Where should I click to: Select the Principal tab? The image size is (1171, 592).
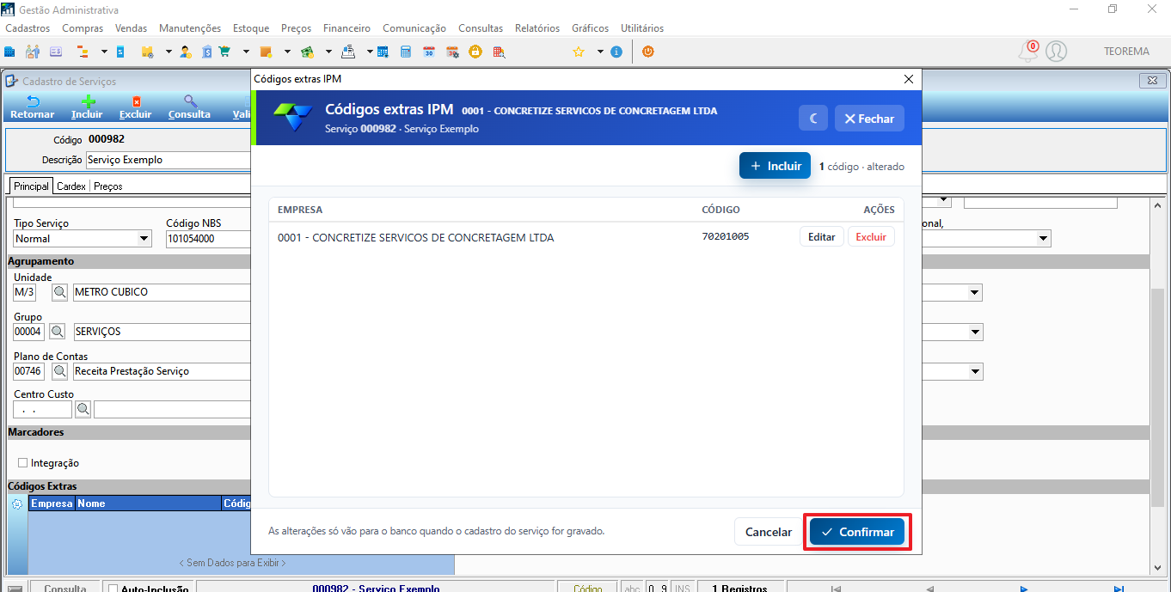[31, 186]
